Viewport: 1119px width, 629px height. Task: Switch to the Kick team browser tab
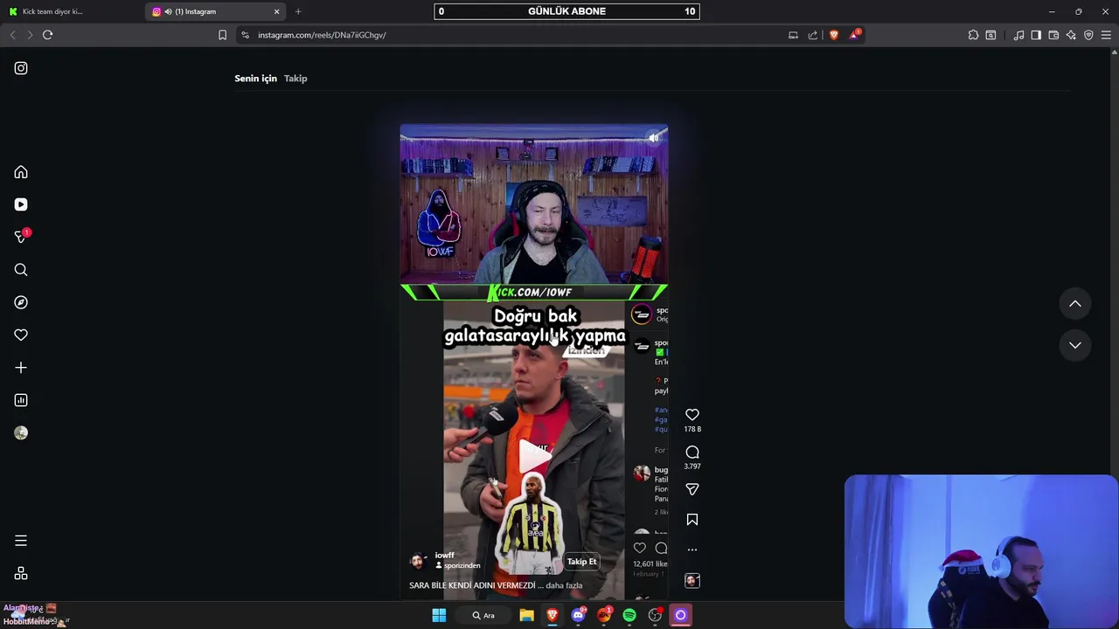[72, 11]
